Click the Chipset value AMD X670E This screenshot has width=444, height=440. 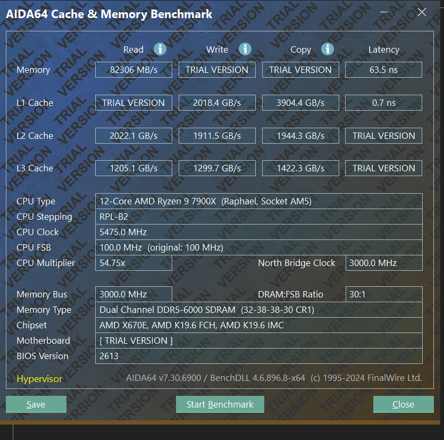point(259,325)
